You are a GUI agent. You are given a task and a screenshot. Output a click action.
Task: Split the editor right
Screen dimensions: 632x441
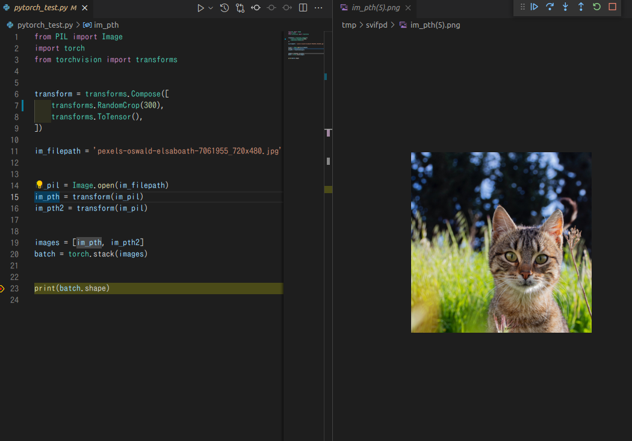tap(303, 8)
